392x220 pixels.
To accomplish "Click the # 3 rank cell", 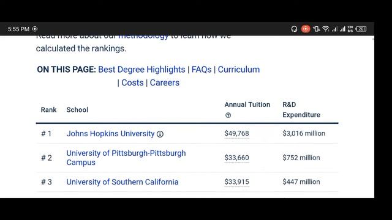I will tap(47, 182).
